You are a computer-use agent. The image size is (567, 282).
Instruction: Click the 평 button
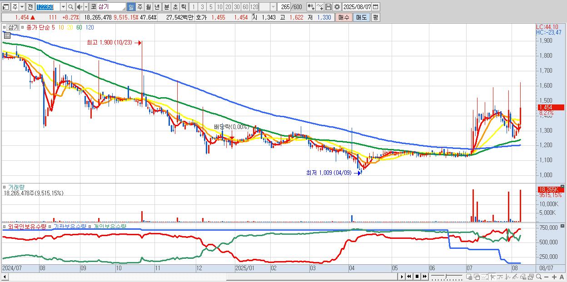tap(375, 17)
